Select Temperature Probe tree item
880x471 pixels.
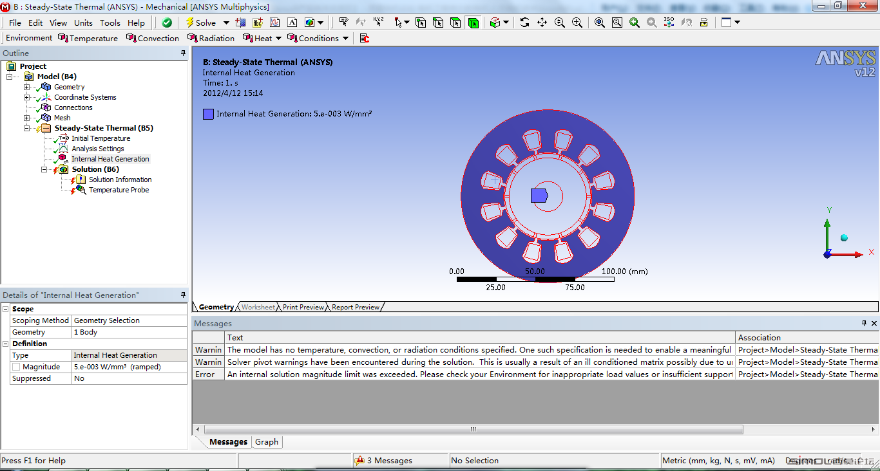point(119,190)
